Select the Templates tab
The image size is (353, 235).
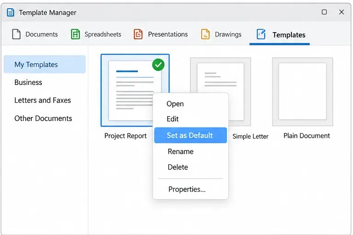tap(279, 35)
